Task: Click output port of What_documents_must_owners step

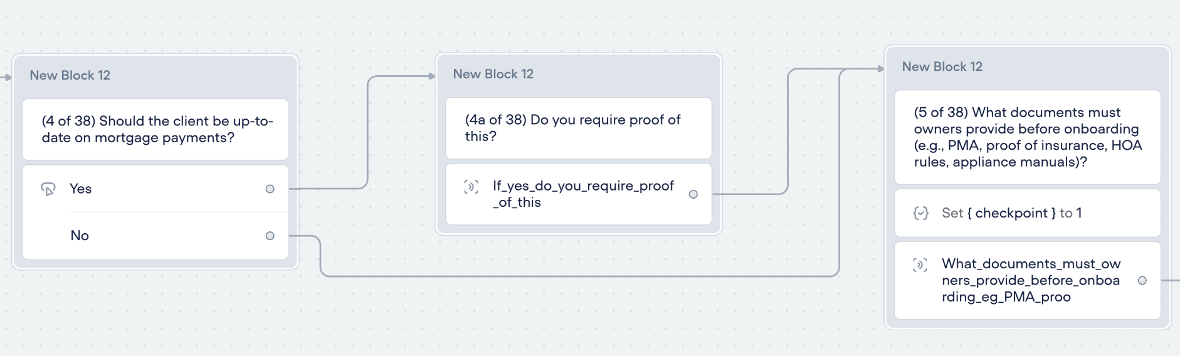Action: point(1142,281)
